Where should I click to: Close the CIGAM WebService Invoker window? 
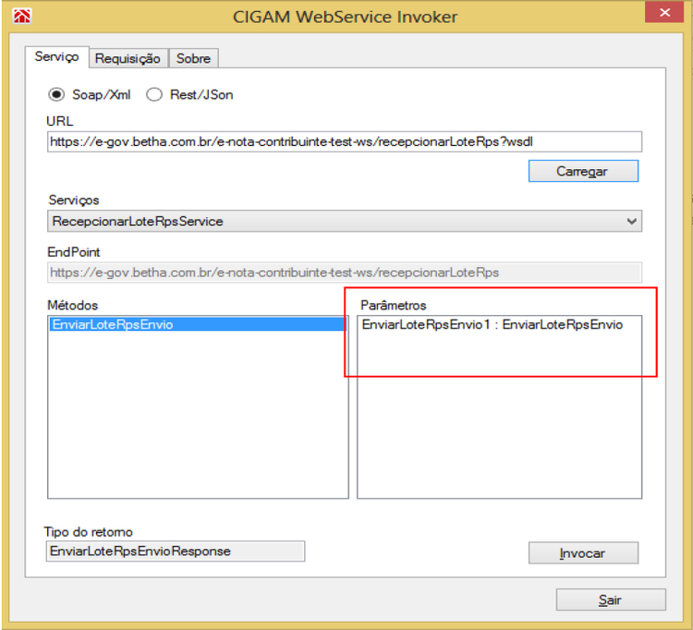pos(664,12)
